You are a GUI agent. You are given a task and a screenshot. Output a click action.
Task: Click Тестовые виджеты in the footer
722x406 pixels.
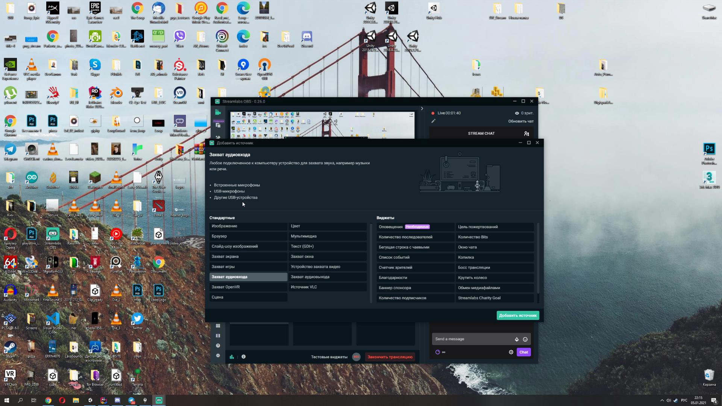(x=329, y=357)
